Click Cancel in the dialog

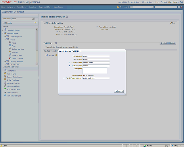121,91
